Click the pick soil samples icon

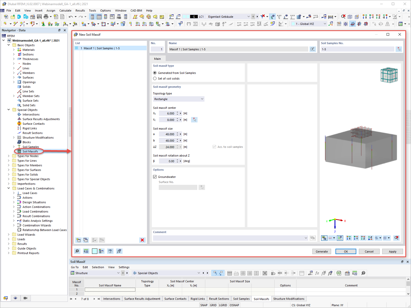click(x=399, y=49)
